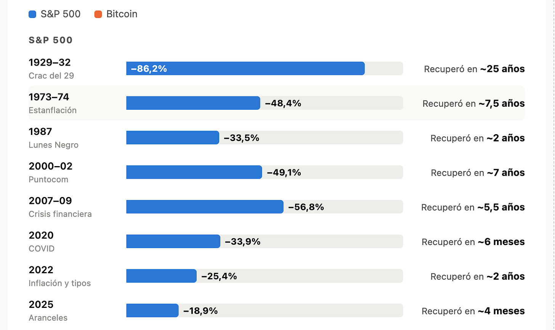
Task: Click the 1987 Lunes Negro bar
Action: coord(173,138)
